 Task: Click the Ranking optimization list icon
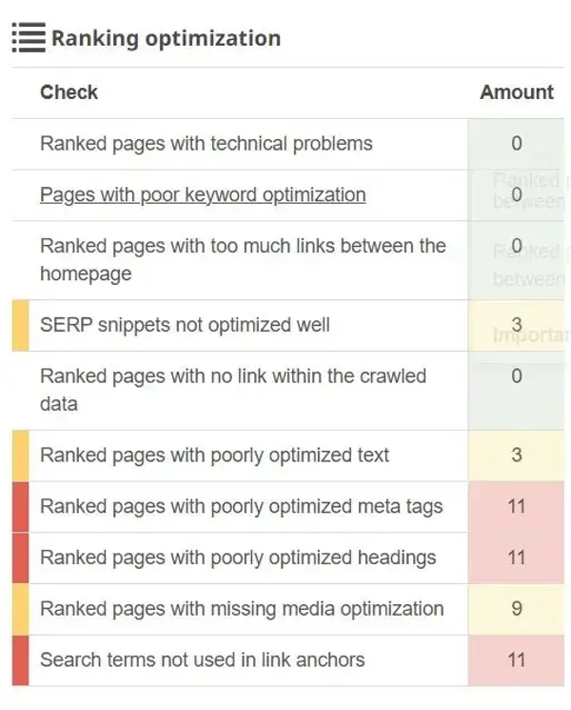tap(29, 38)
